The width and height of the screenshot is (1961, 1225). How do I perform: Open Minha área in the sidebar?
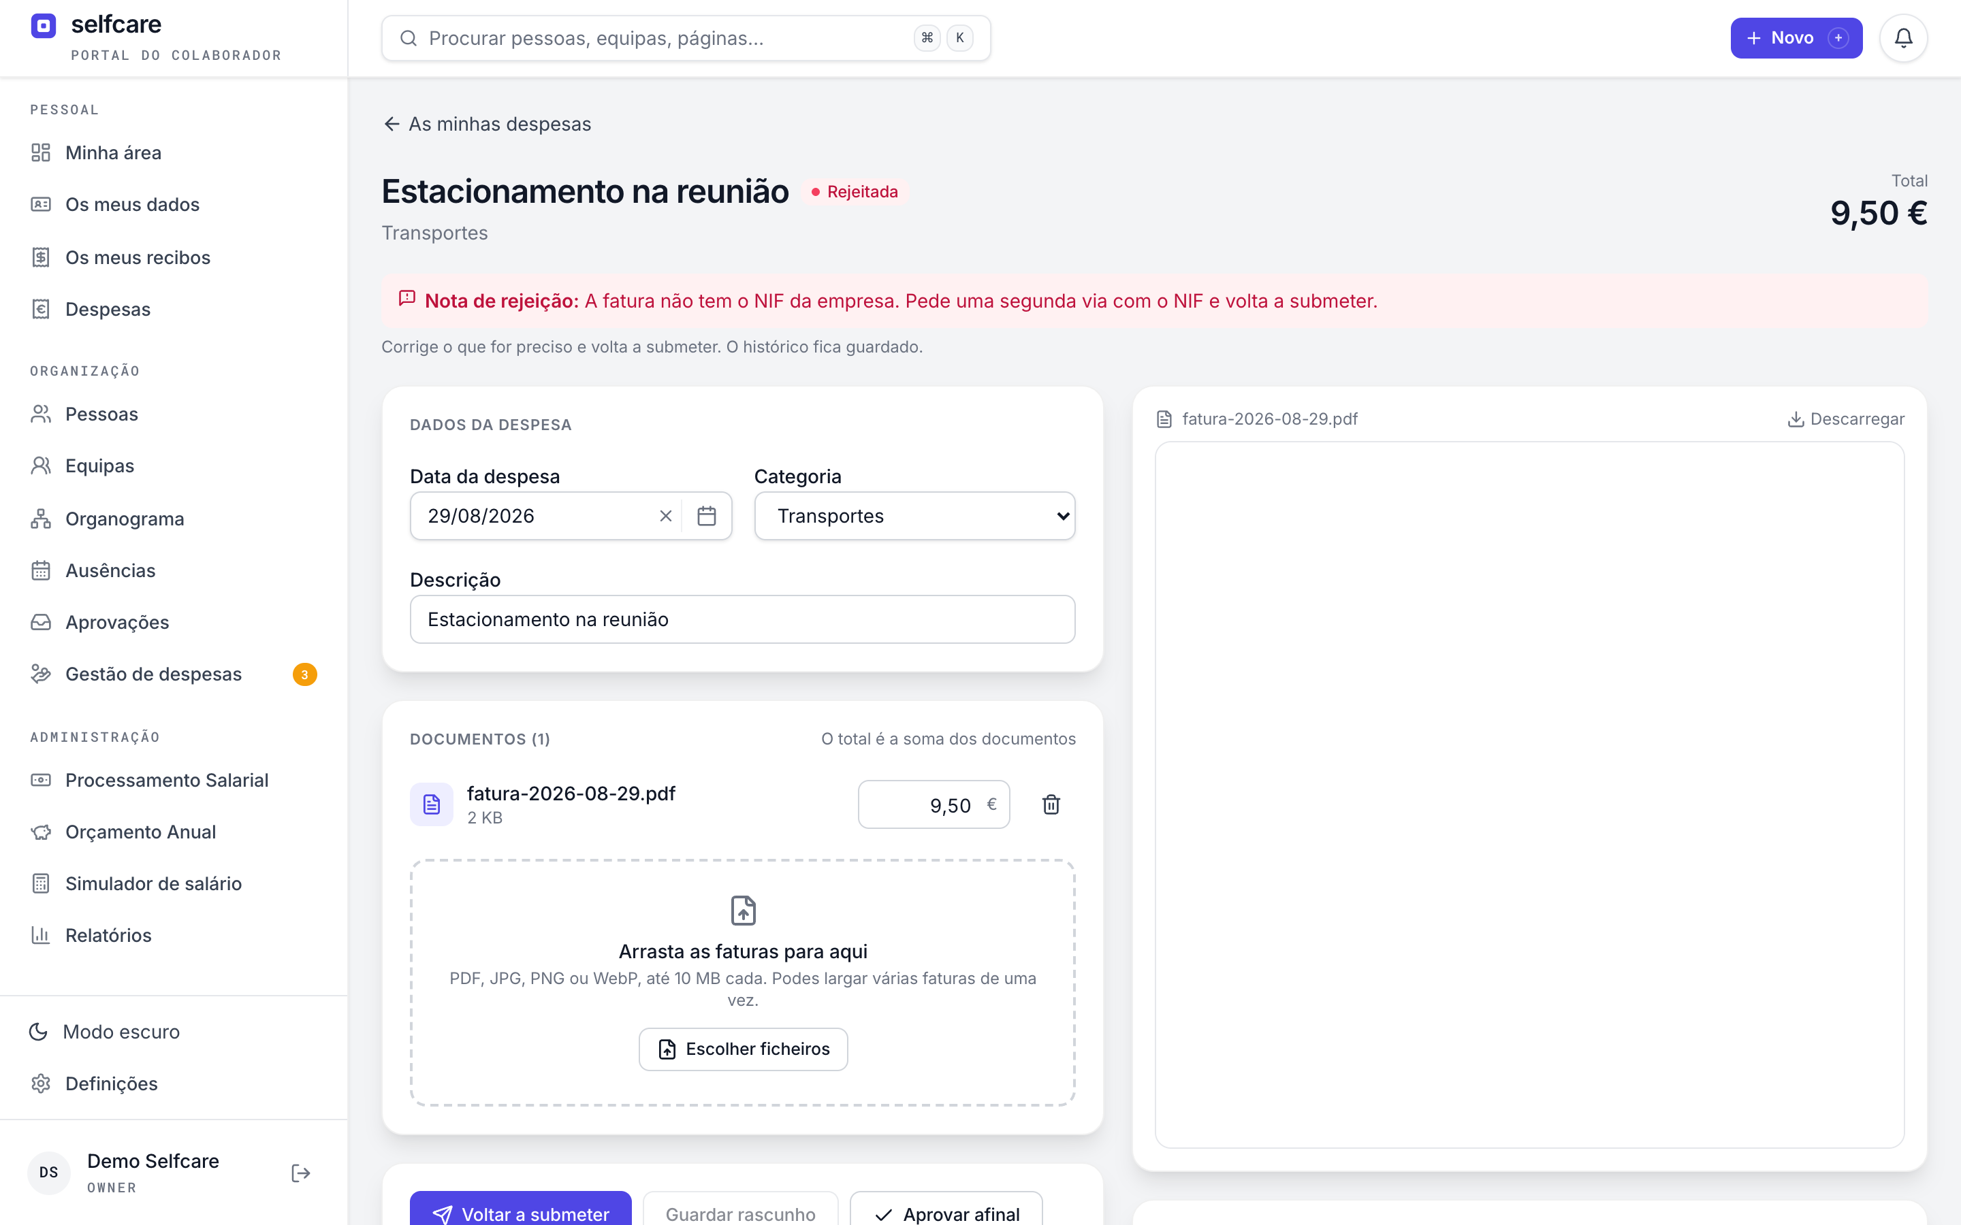point(174,152)
